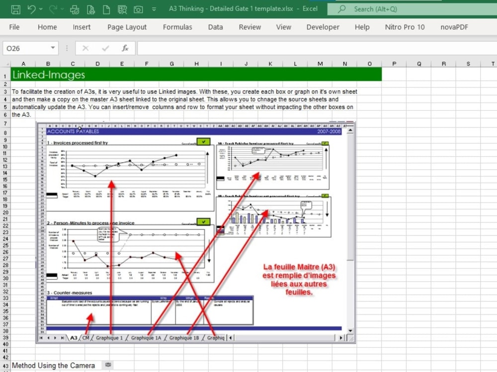Open the Undo history dropdown arrow
The image size is (497, 372).
point(41,9)
